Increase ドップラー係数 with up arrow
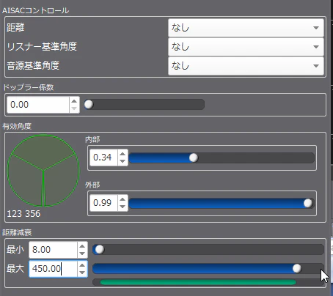The width and height of the screenshot is (333, 296). point(74,101)
